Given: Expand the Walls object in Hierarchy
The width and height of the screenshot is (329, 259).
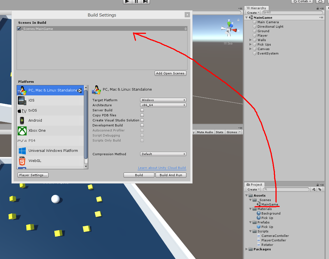Looking at the screenshot, I should (250, 40).
